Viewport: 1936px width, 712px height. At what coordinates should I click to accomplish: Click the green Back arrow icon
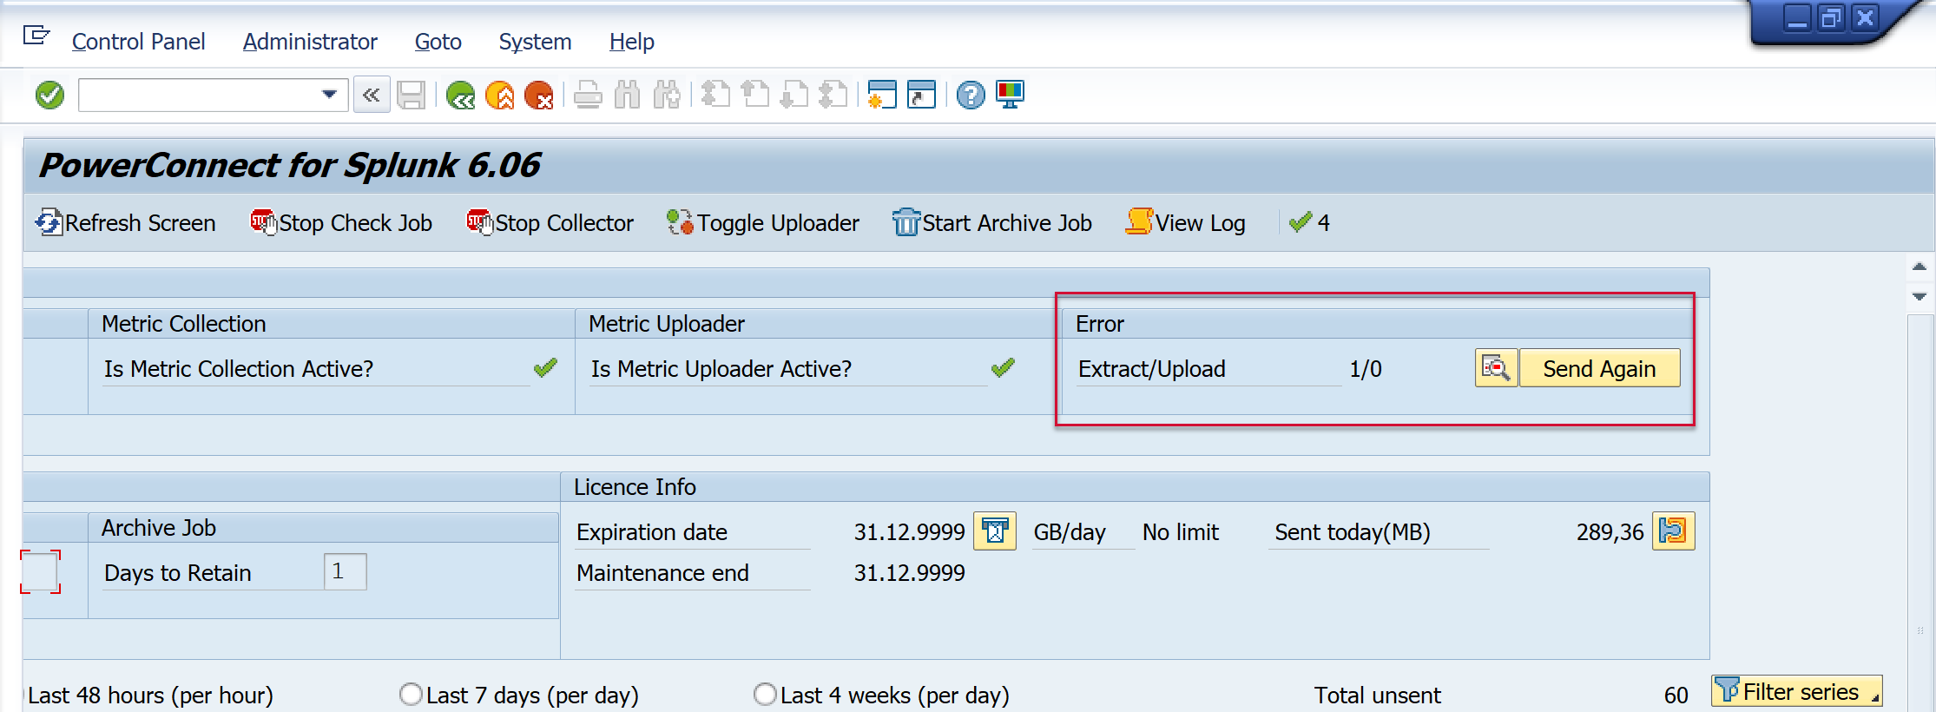tap(460, 95)
